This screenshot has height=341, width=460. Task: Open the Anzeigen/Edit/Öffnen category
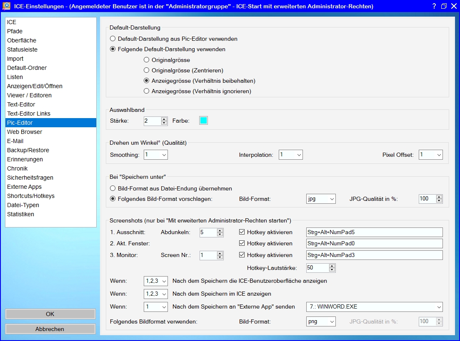(x=51, y=86)
